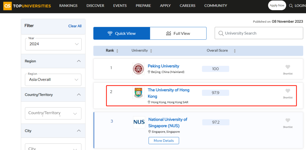
Task: Open Peking University link
Action: pos(163,66)
